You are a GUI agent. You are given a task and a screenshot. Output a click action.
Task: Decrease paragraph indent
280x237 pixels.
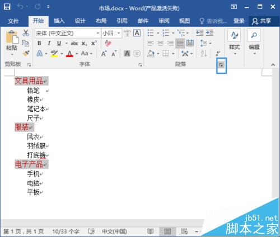[199, 33]
